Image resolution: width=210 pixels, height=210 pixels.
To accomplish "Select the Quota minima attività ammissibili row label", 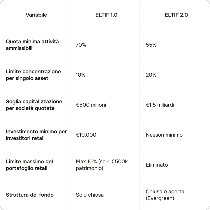I will (32, 45).
